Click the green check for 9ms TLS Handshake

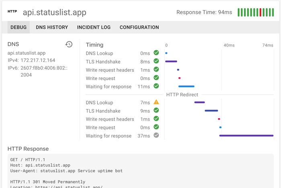(156, 110)
